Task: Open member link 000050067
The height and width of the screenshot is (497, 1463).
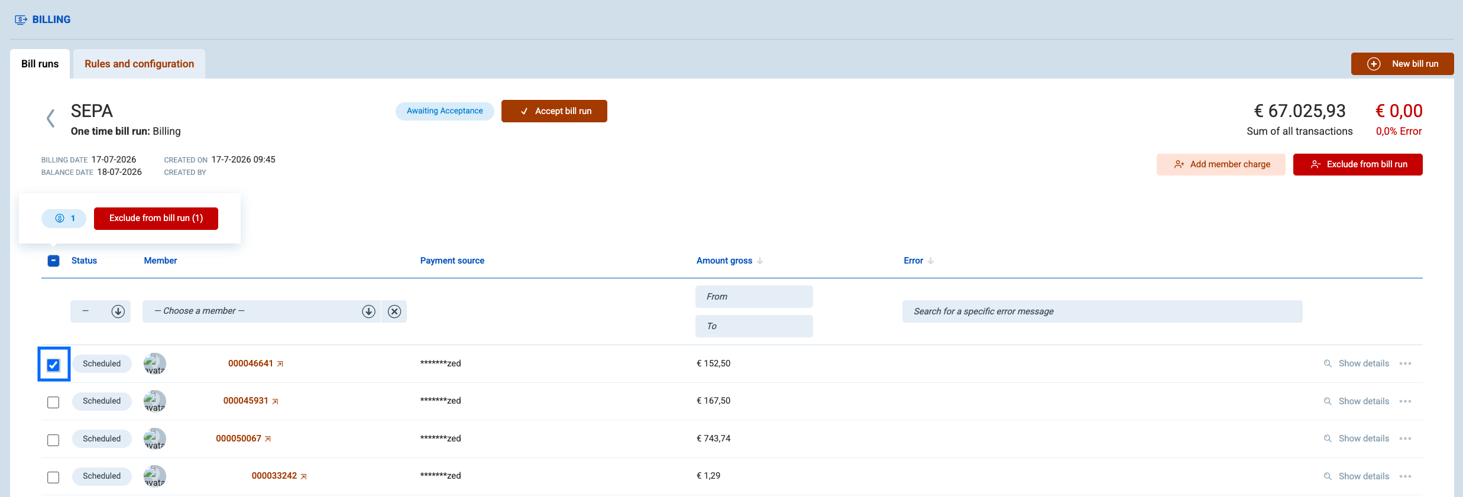Action: (238, 438)
